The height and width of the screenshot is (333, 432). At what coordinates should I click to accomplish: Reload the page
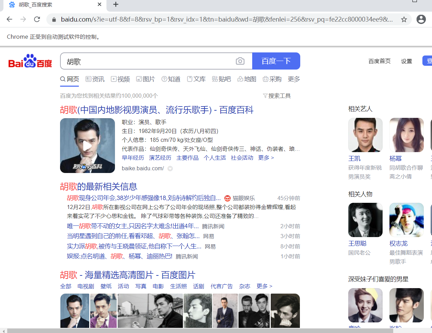coord(37,19)
